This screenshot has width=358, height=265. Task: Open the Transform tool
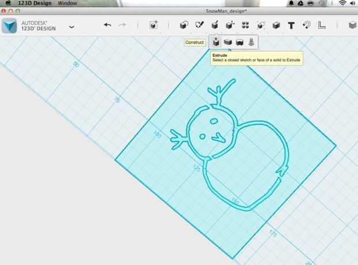pyautogui.click(x=154, y=25)
